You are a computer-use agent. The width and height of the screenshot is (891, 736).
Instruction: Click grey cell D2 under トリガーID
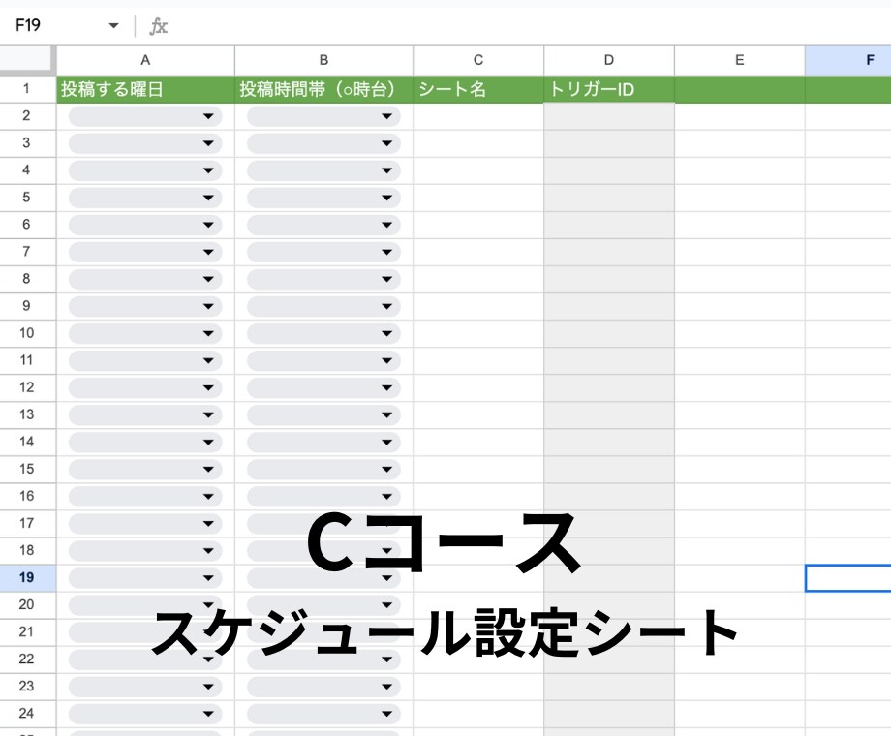tap(609, 116)
